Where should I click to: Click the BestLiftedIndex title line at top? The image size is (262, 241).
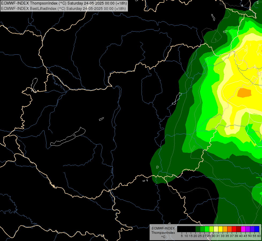click(x=63, y=8)
